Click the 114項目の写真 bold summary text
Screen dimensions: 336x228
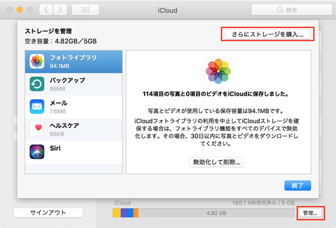point(216,94)
